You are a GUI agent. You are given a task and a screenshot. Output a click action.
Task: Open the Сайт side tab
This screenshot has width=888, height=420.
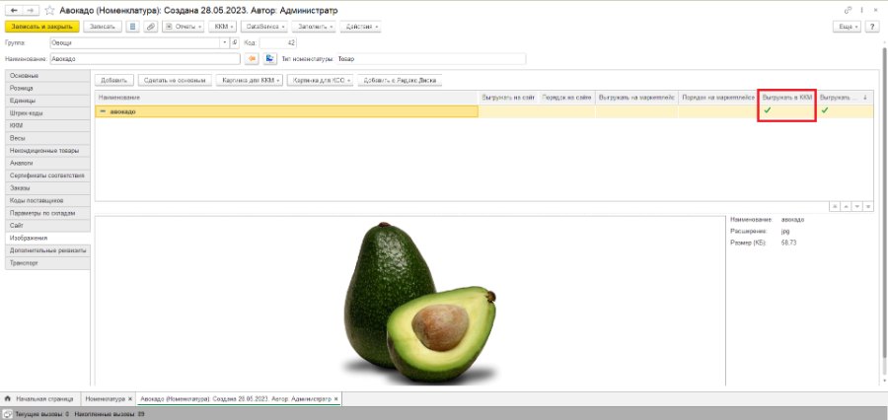tap(47, 226)
